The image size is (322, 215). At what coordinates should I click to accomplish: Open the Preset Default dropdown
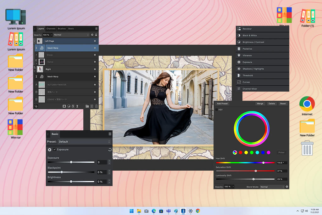pyautogui.click(x=84, y=142)
